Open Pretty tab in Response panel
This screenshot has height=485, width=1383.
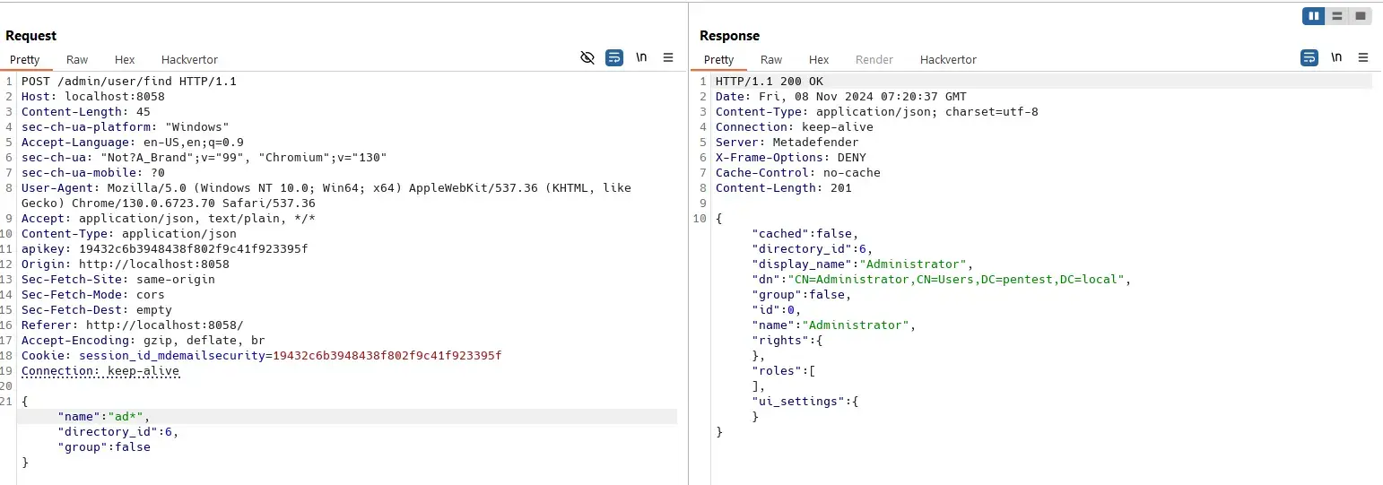point(718,59)
